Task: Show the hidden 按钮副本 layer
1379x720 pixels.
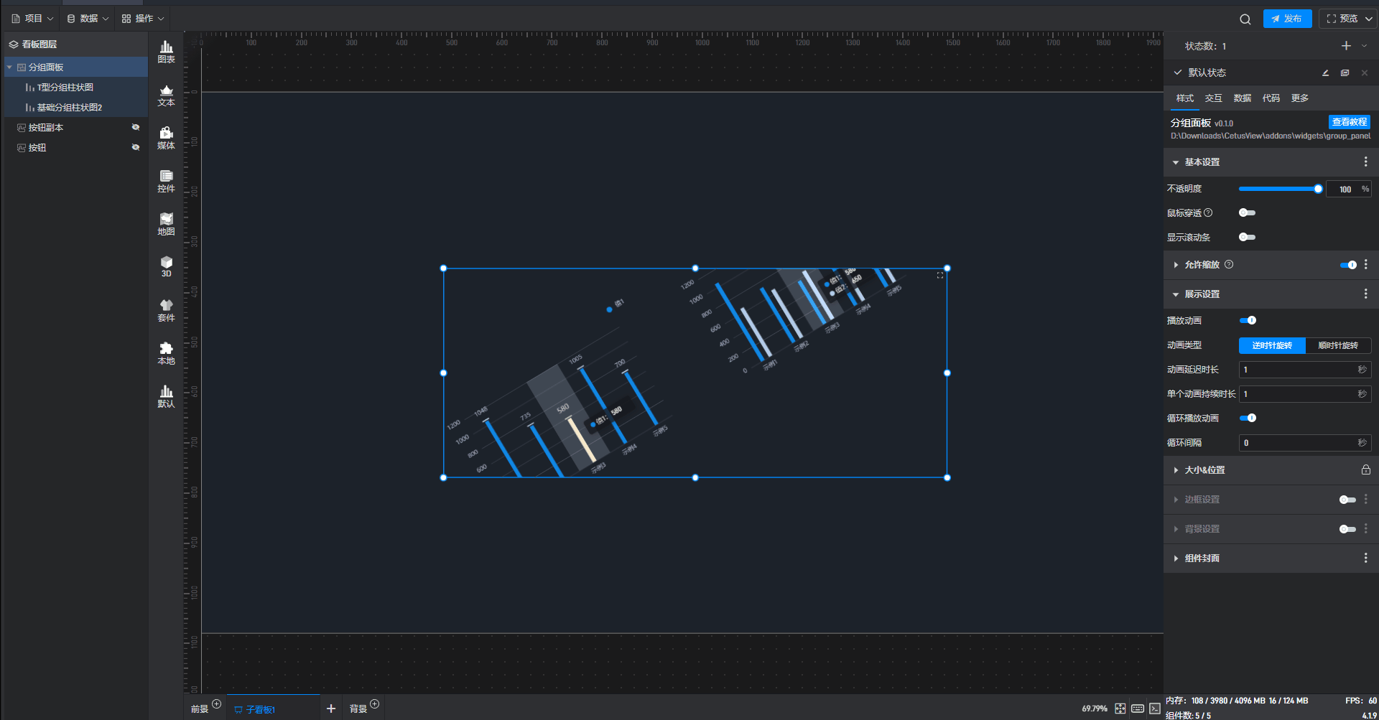Action: tap(135, 127)
